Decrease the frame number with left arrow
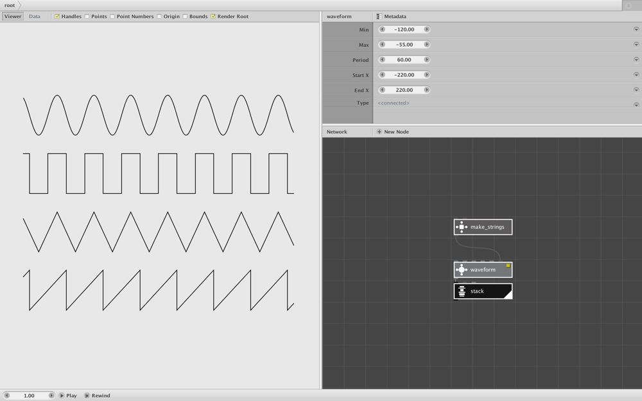This screenshot has width=642, height=401. pyautogui.click(x=6, y=396)
